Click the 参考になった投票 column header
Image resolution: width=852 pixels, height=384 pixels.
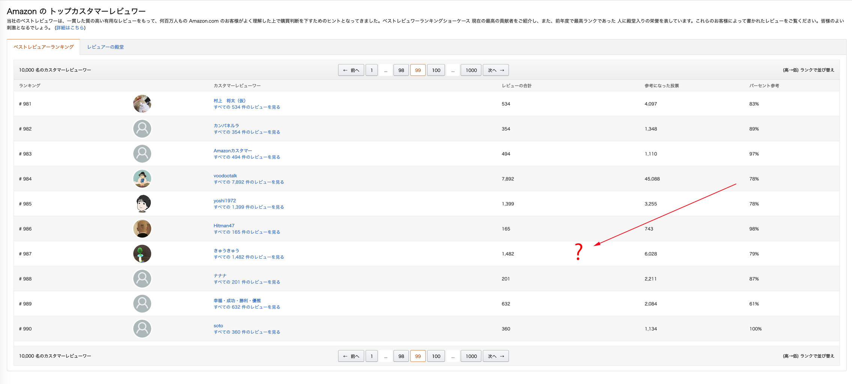coord(662,85)
